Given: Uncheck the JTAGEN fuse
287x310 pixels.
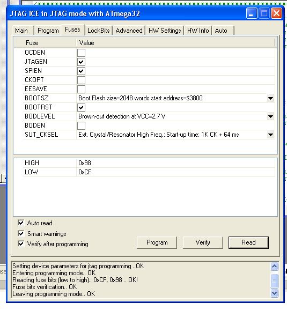Looking at the screenshot, I should (81, 62).
